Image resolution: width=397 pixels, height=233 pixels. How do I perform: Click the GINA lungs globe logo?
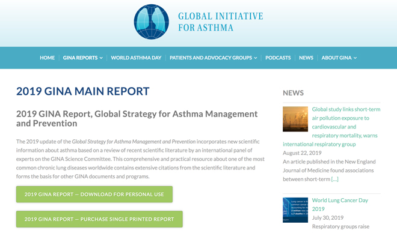[x=152, y=22]
